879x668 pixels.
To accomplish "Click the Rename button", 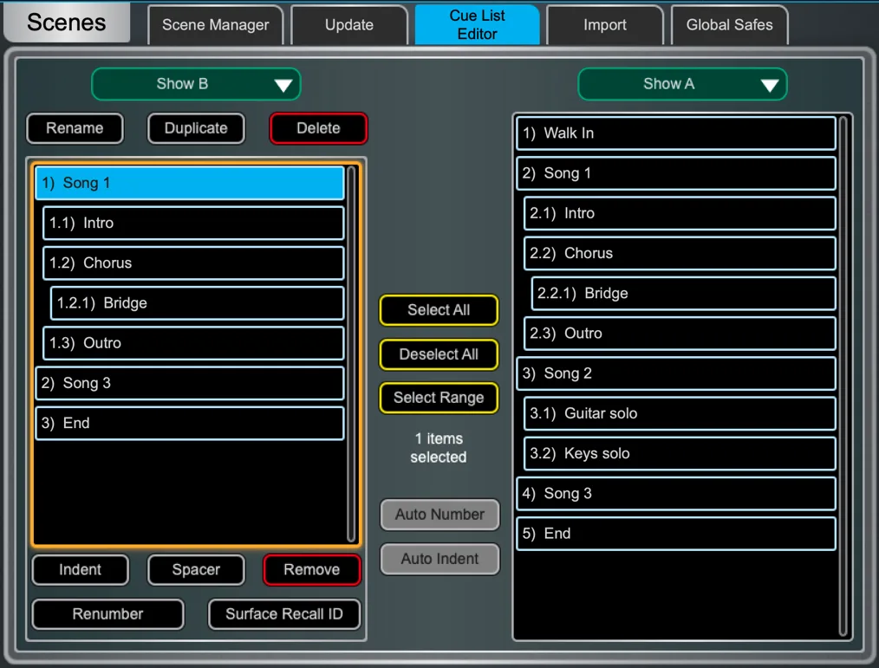I will 75,128.
